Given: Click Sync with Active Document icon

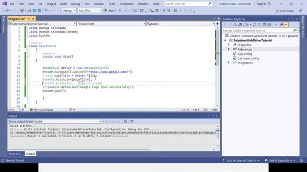Looking at the screenshot, I should click(255, 25).
